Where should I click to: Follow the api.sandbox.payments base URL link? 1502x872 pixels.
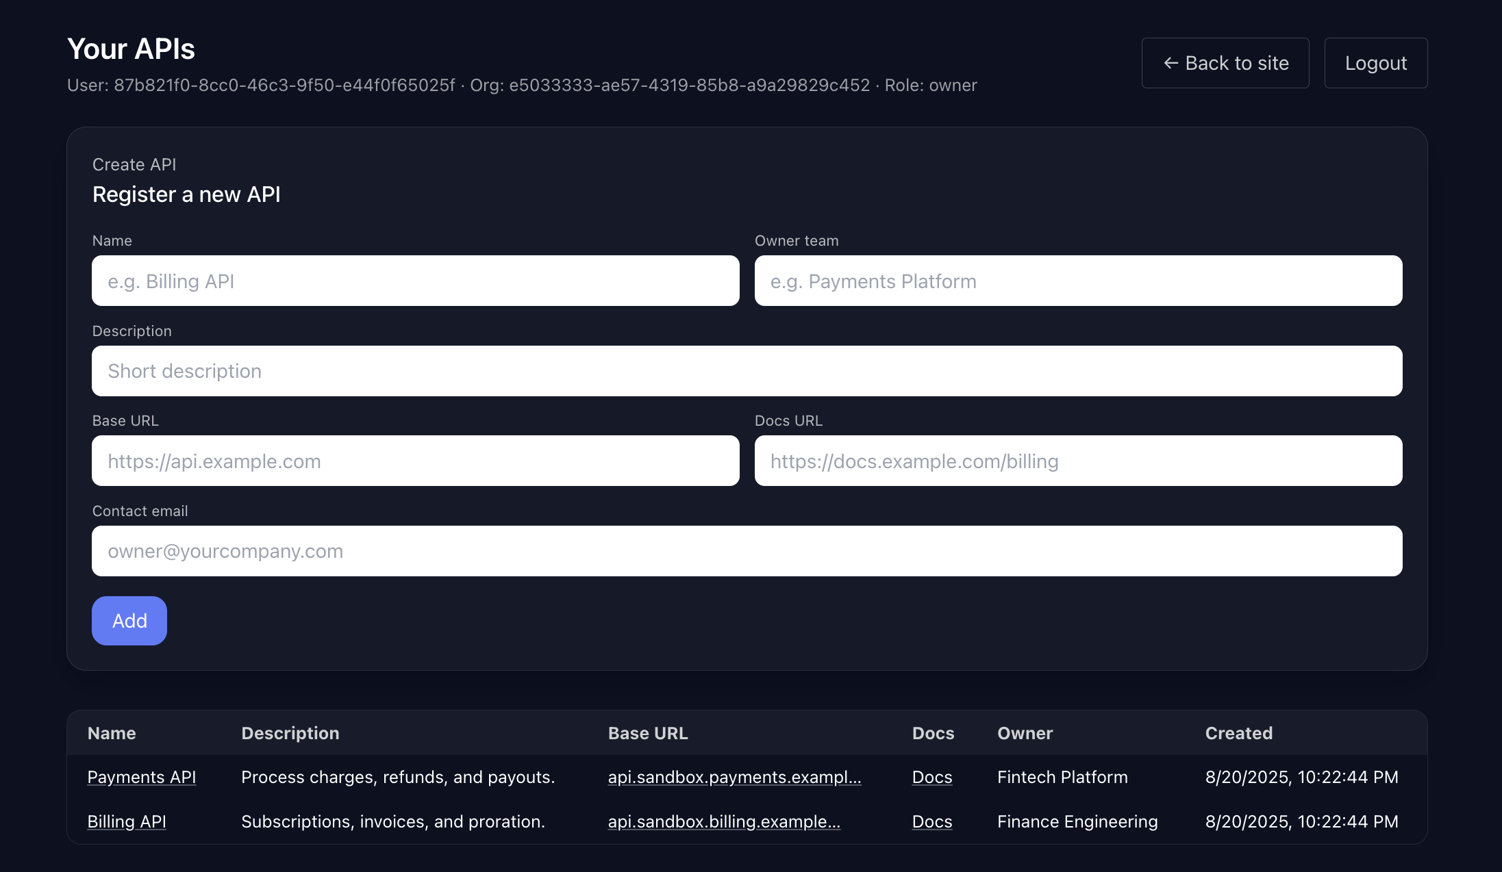pyautogui.click(x=734, y=778)
